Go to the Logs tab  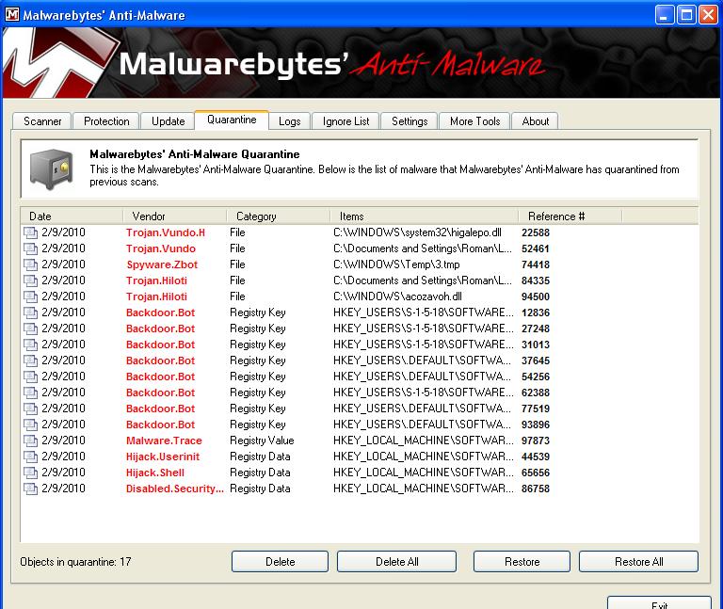tap(290, 121)
